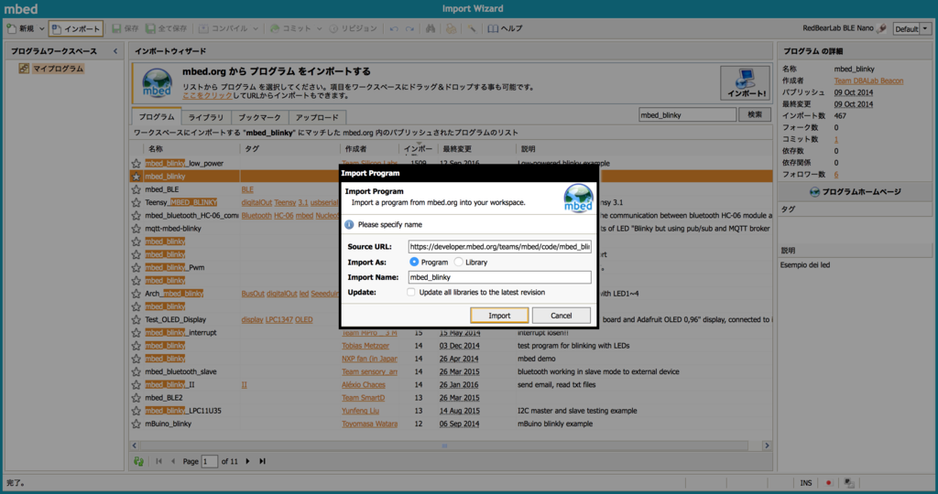Switch to the ブックマーク tab
The image size is (938, 494).
point(259,118)
